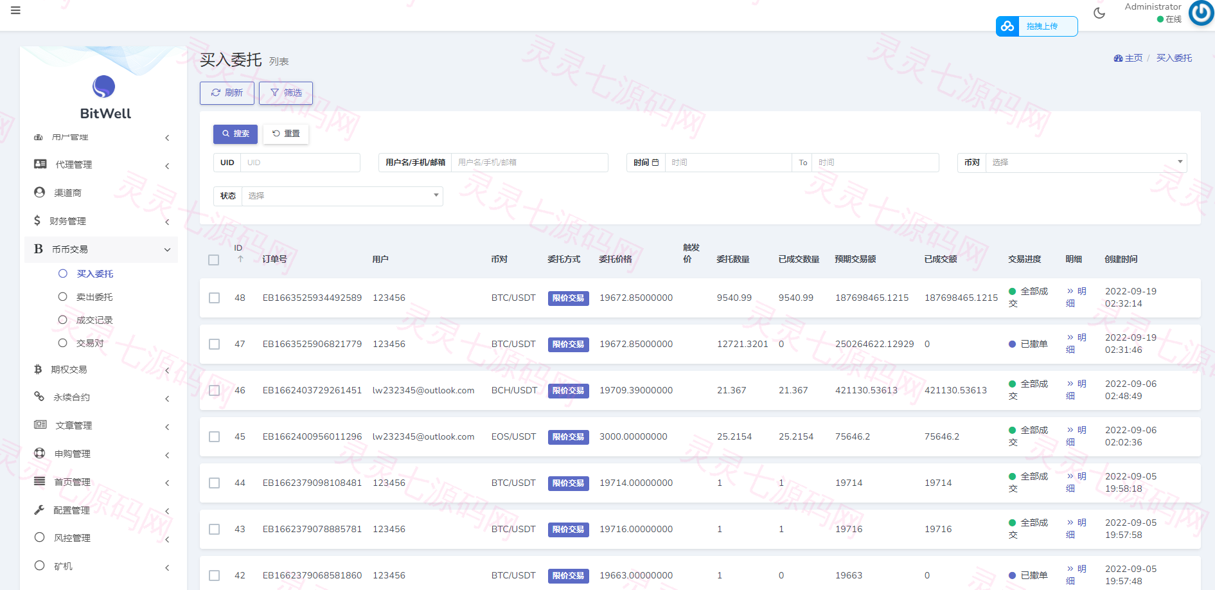The image size is (1215, 590).
Task: Open the hamburger sidebar toggle
Action: tap(15, 10)
